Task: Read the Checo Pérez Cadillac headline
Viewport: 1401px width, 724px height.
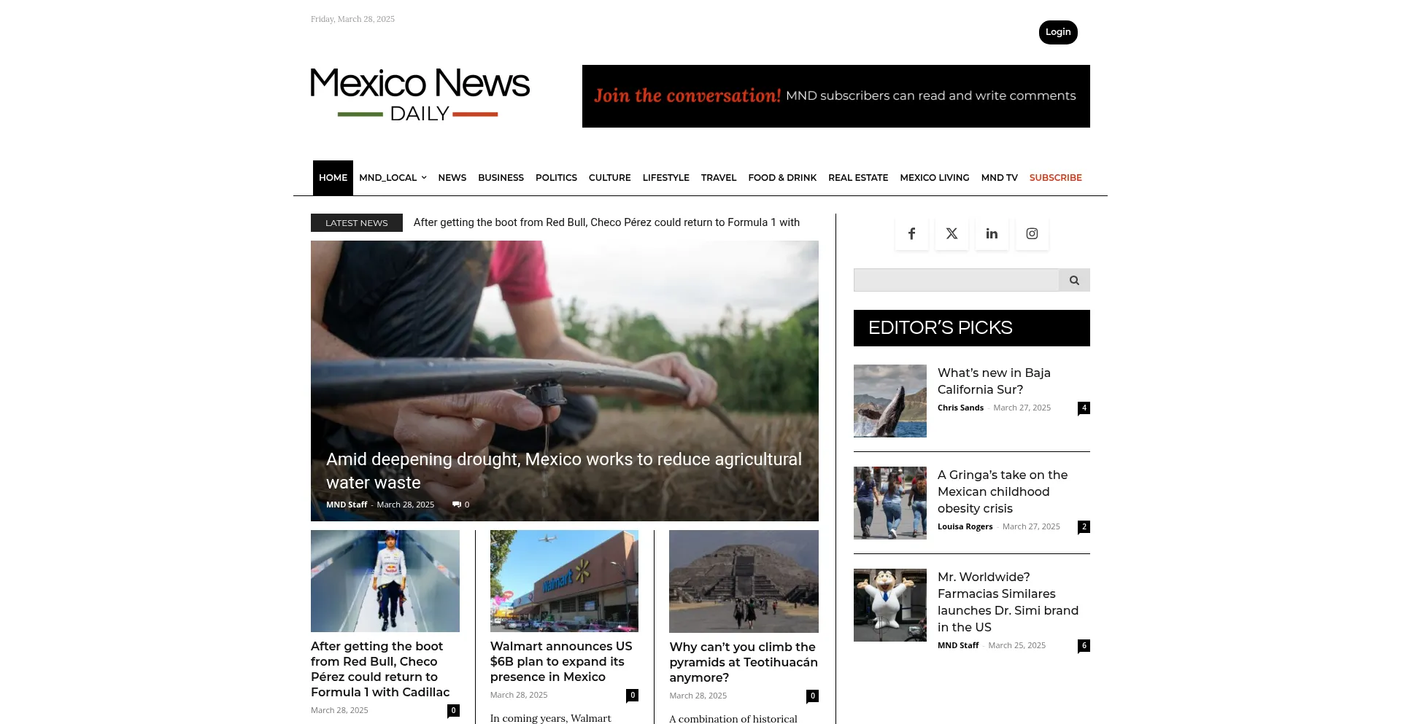Action: 380,669
